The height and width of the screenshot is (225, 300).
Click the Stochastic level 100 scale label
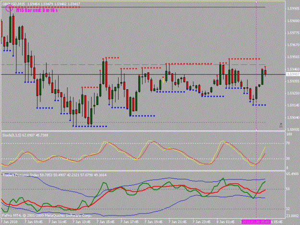tap(289, 134)
